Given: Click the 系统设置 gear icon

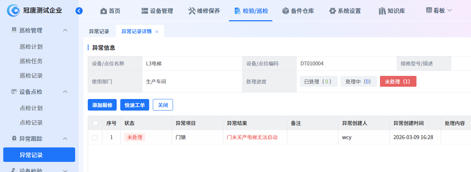Looking at the screenshot, I should pyautogui.click(x=333, y=11).
